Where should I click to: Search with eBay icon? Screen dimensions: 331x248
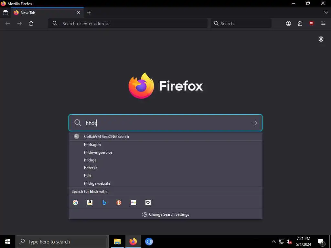point(133,202)
